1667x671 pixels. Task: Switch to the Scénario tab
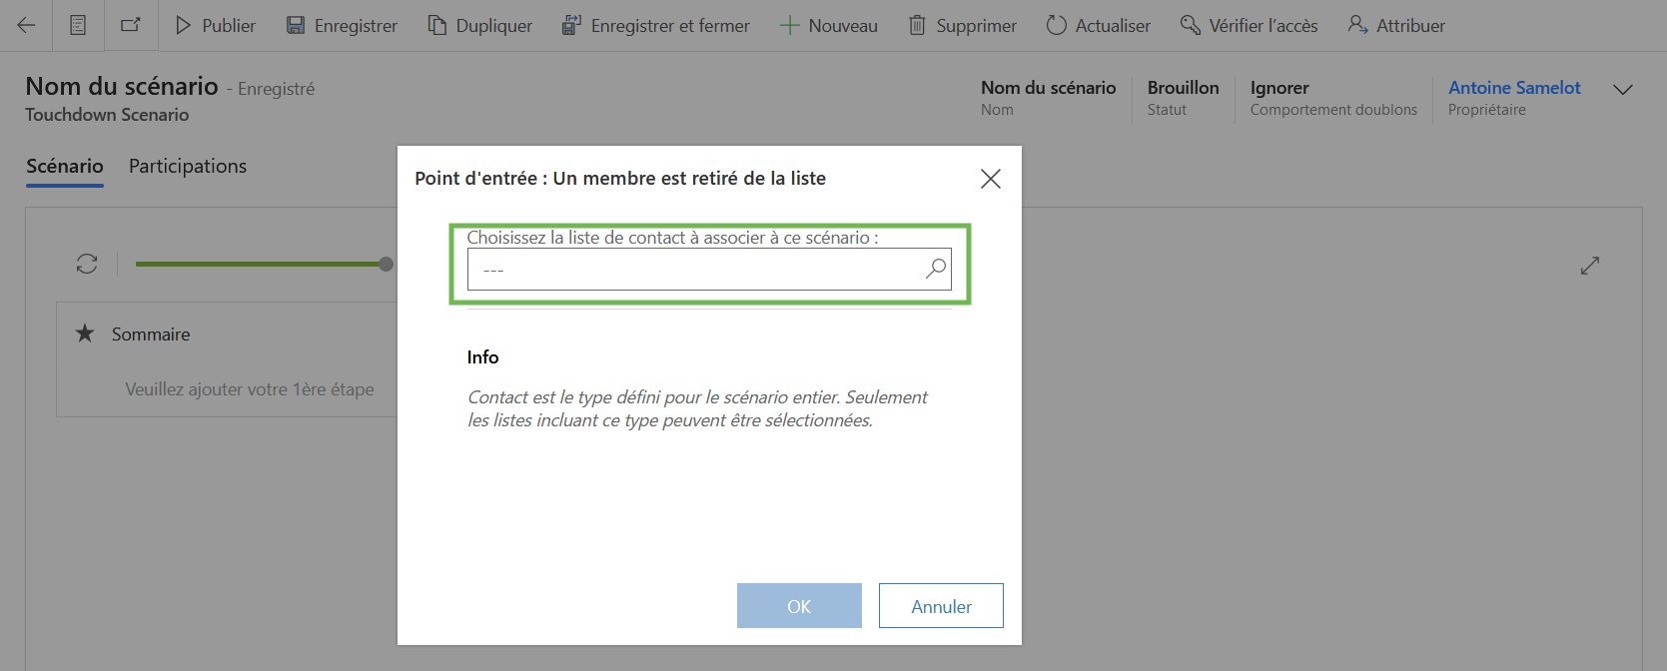[65, 166]
